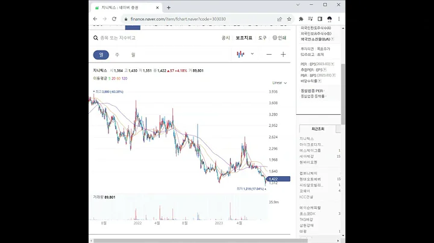Zoom out the chart with the minus button
This screenshot has width=434, height=243.
point(269,54)
